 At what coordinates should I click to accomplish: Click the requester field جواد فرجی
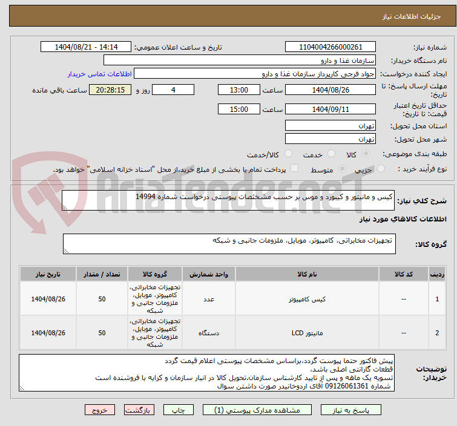point(255,74)
